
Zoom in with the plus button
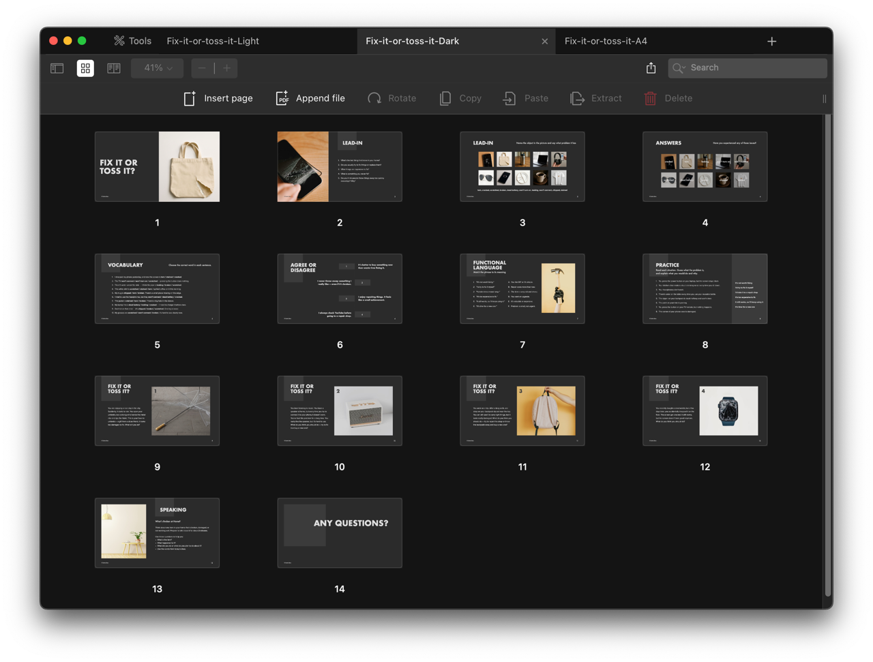click(227, 68)
